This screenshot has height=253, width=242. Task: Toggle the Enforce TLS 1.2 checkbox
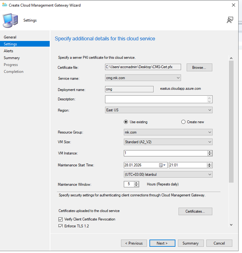[x=61, y=226]
